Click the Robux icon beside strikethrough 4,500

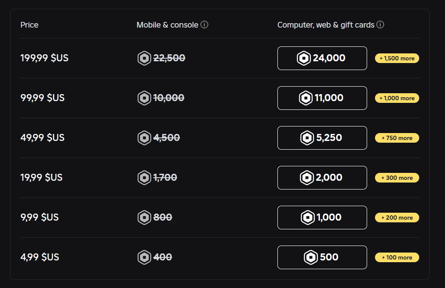(x=144, y=138)
